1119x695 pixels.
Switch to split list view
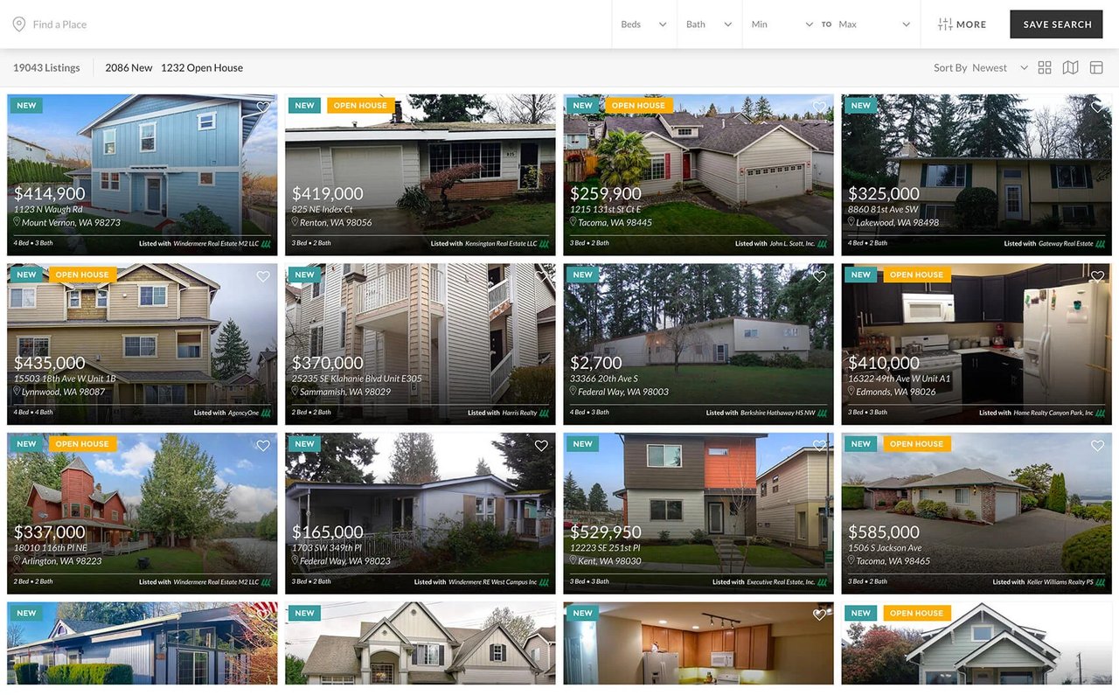click(x=1096, y=66)
